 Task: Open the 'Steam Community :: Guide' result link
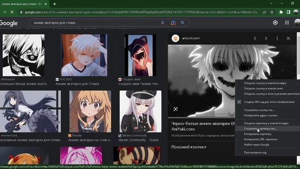140,140
